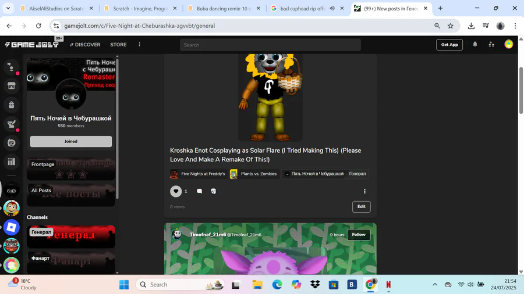Image resolution: width=524 pixels, height=294 pixels.
Task: View site information icon in address bar
Action: pos(56,26)
